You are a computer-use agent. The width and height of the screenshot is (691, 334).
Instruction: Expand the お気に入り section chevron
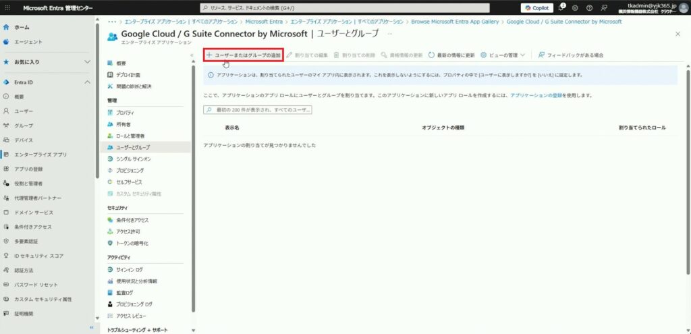click(x=87, y=62)
